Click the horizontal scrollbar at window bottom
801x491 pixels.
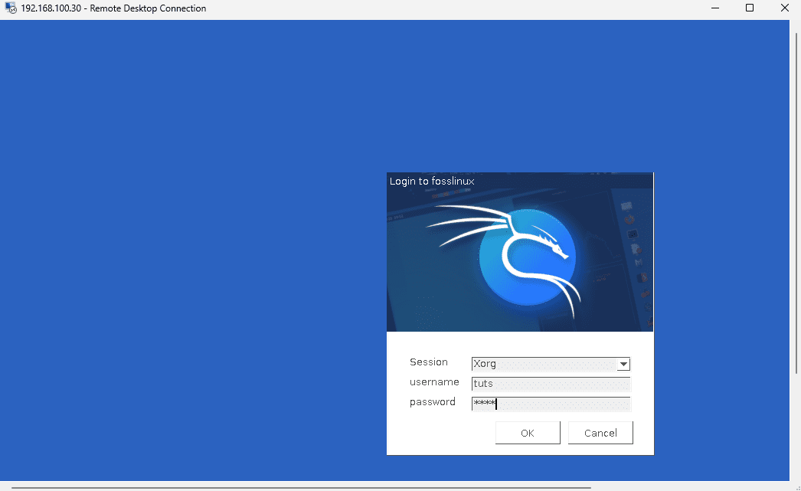click(x=302, y=488)
